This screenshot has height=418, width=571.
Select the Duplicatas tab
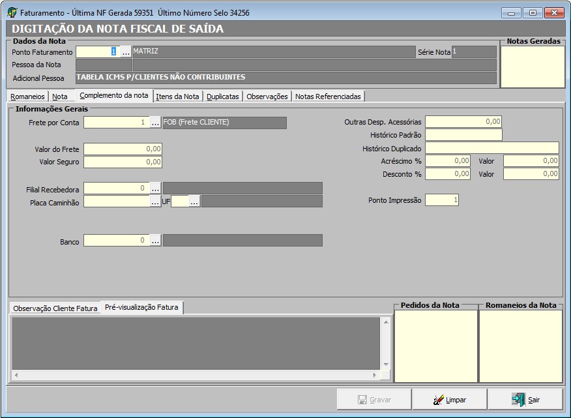[223, 97]
